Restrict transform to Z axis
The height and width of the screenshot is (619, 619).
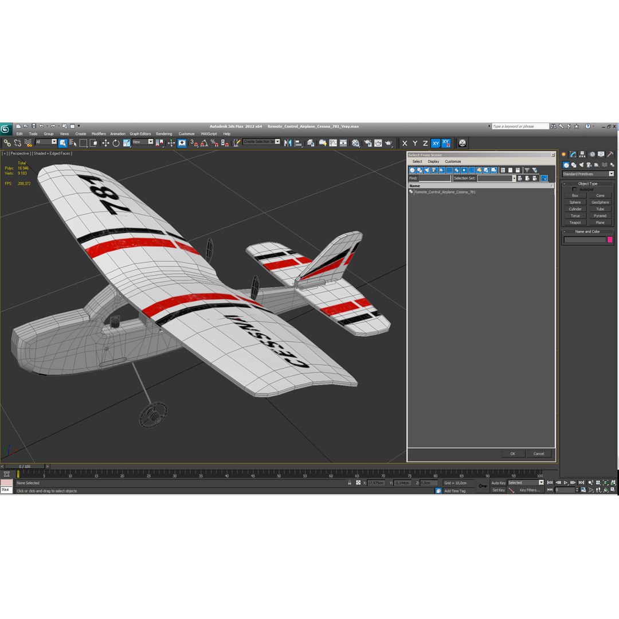pyautogui.click(x=425, y=143)
